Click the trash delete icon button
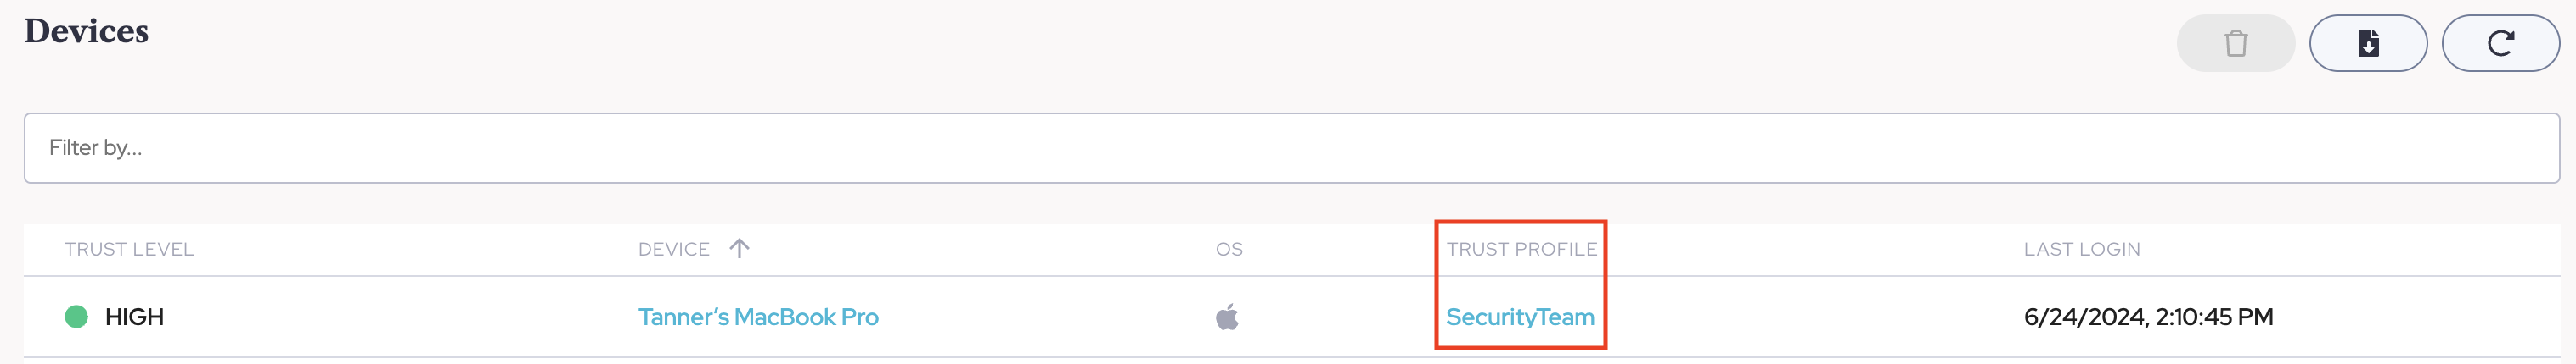The width and height of the screenshot is (2576, 364). [x=2235, y=44]
